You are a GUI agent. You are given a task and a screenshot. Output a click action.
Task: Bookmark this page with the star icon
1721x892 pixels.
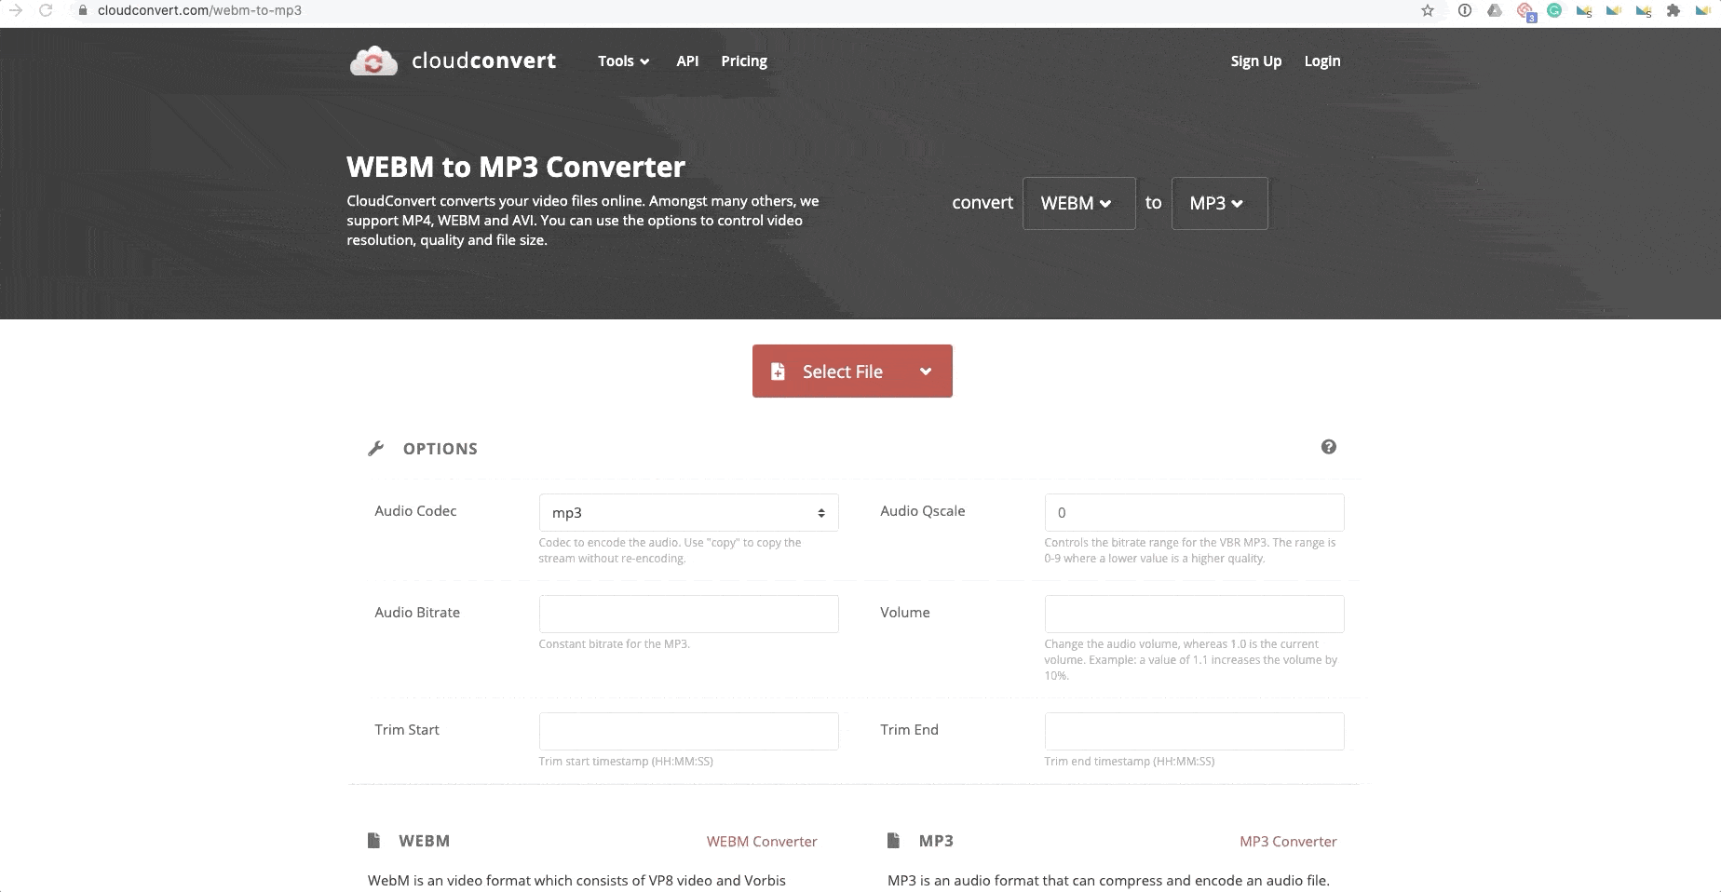pyautogui.click(x=1428, y=11)
